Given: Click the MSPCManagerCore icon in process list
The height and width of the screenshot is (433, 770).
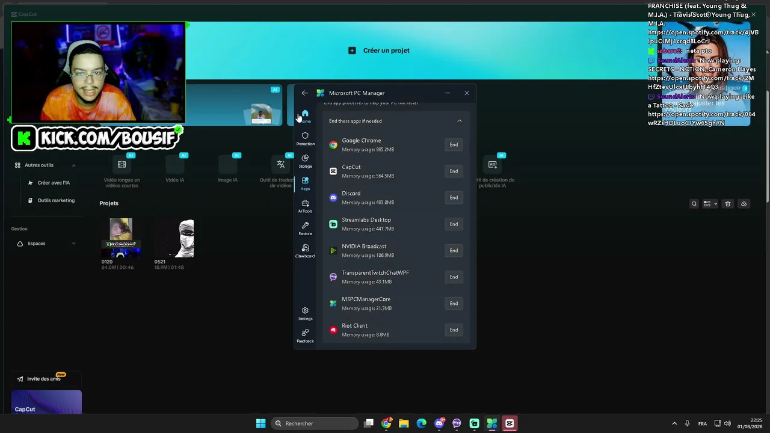Looking at the screenshot, I should pos(333,304).
